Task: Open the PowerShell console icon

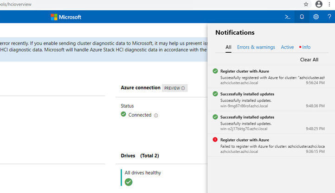Action: [x=288, y=17]
